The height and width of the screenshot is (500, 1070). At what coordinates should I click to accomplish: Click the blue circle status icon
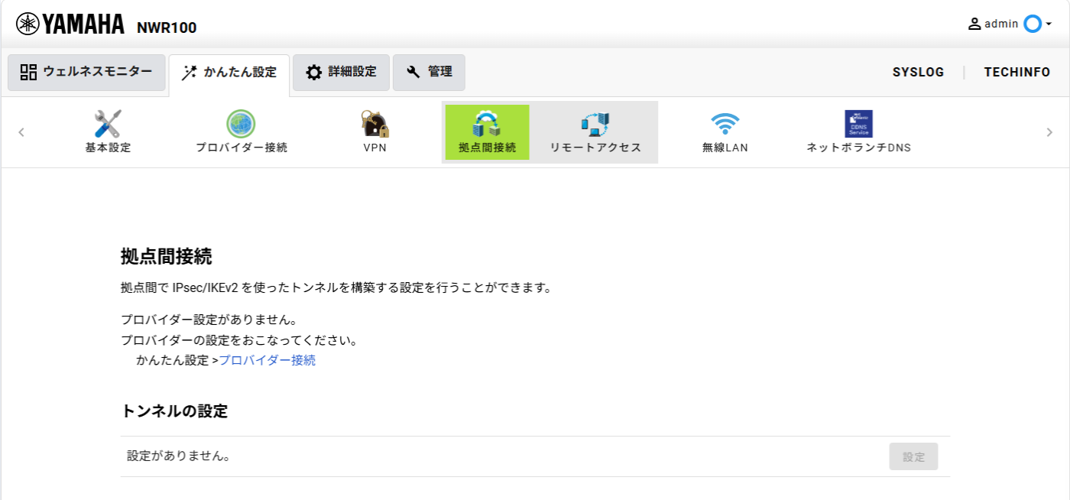(x=1033, y=24)
